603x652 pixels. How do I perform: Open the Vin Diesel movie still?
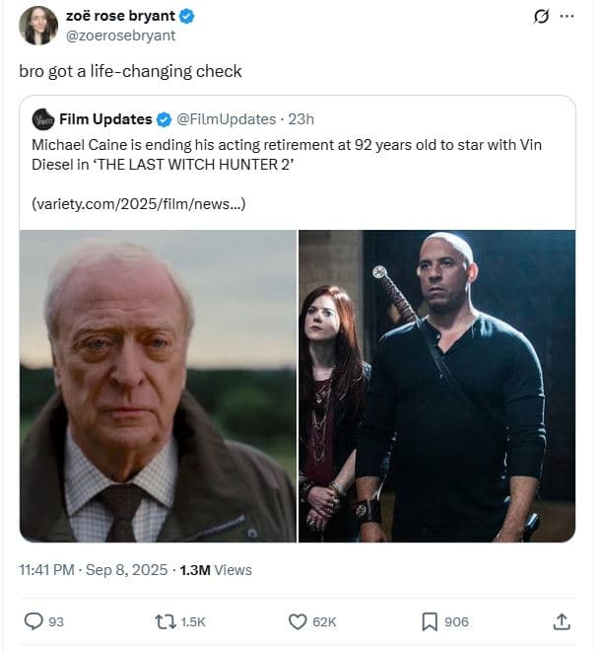[436, 386]
